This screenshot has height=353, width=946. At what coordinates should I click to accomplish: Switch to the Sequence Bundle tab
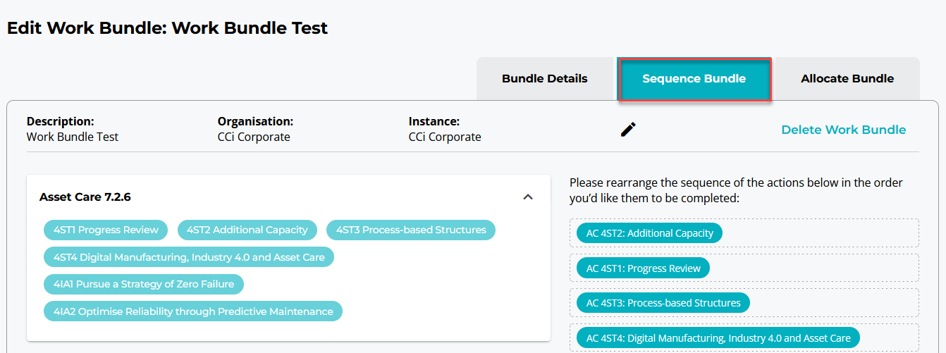tap(694, 79)
